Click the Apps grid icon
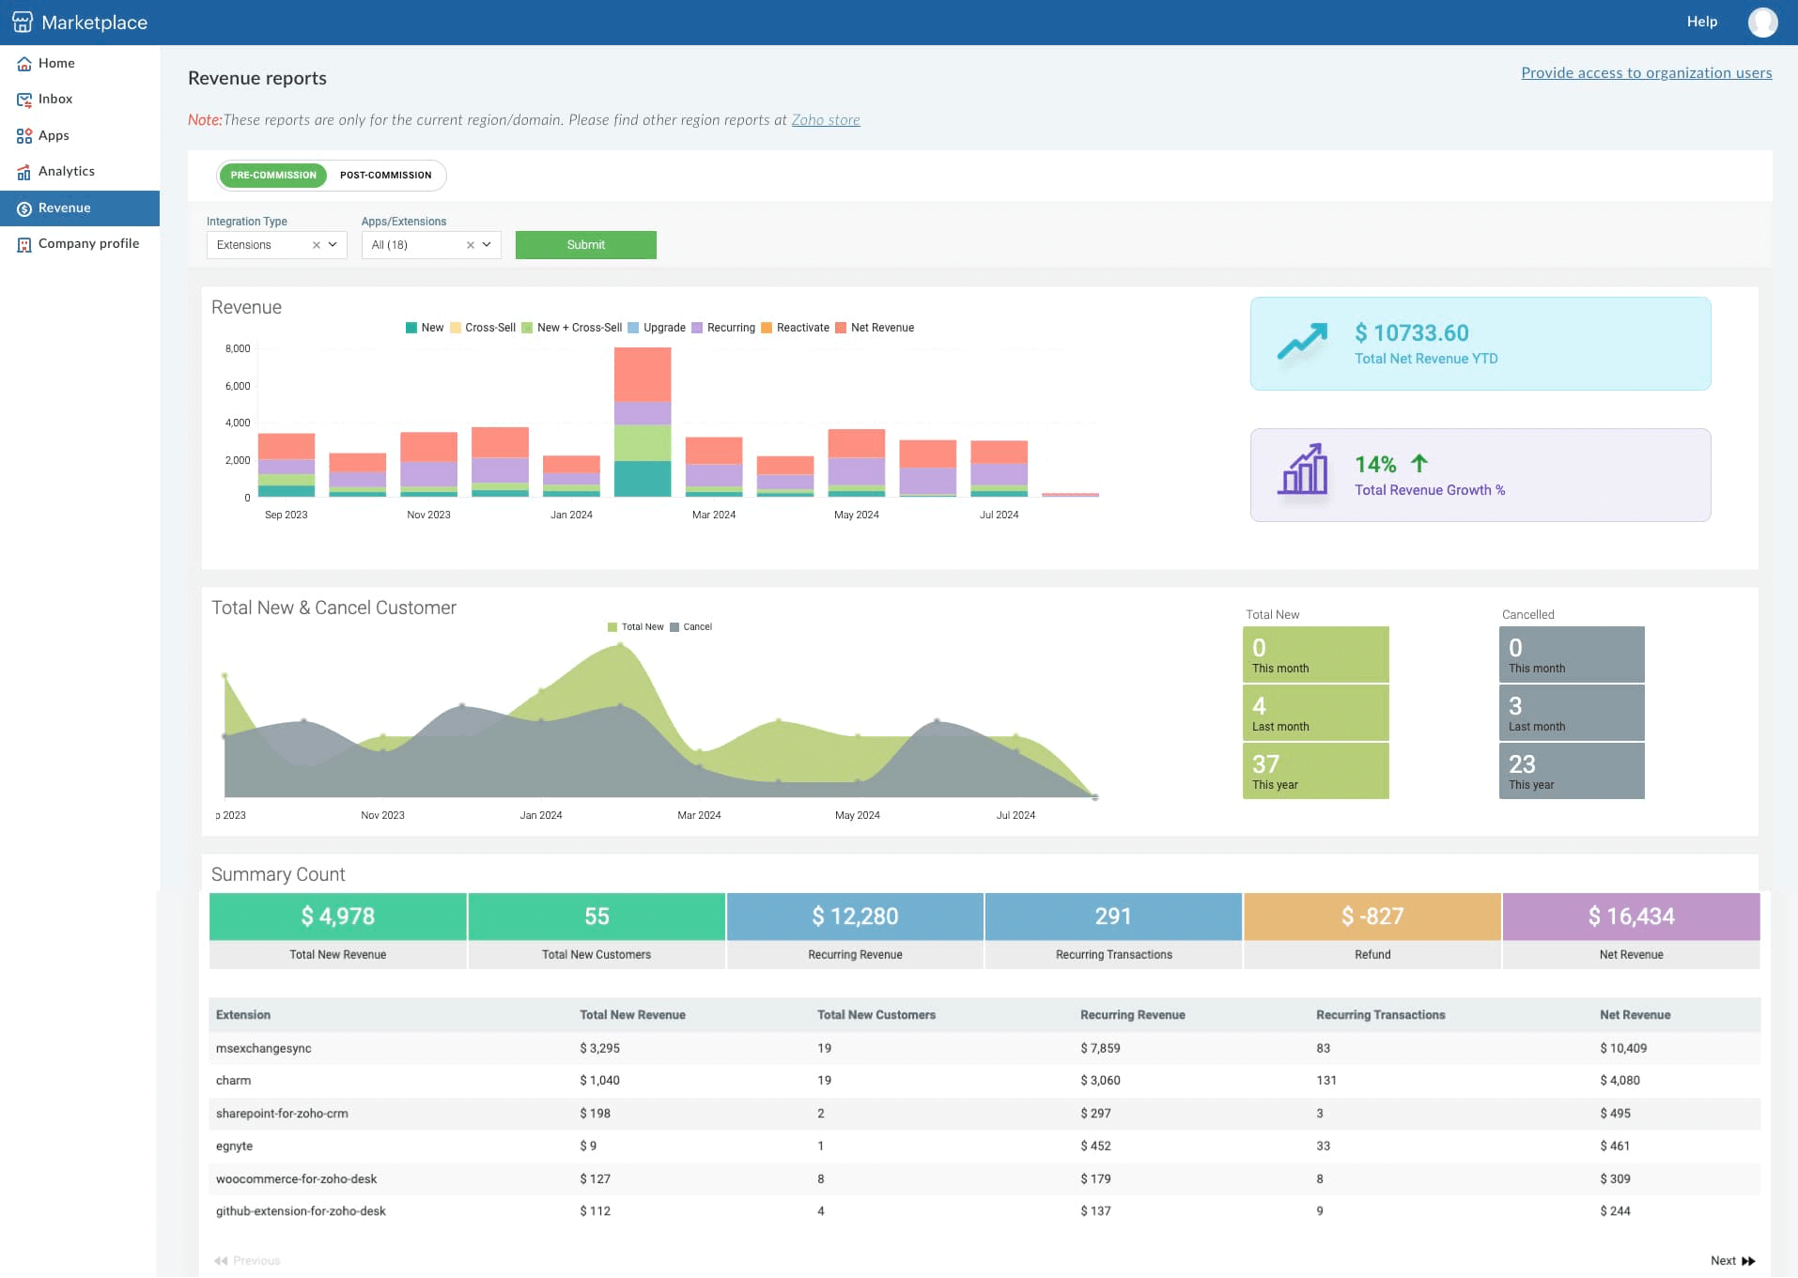 [x=24, y=136]
